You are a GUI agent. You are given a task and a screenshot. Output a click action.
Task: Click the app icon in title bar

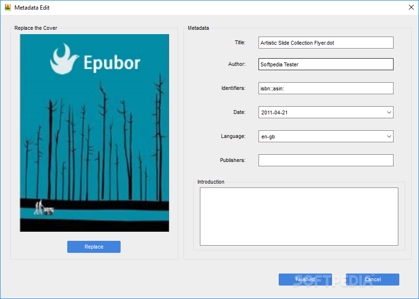(x=8, y=7)
